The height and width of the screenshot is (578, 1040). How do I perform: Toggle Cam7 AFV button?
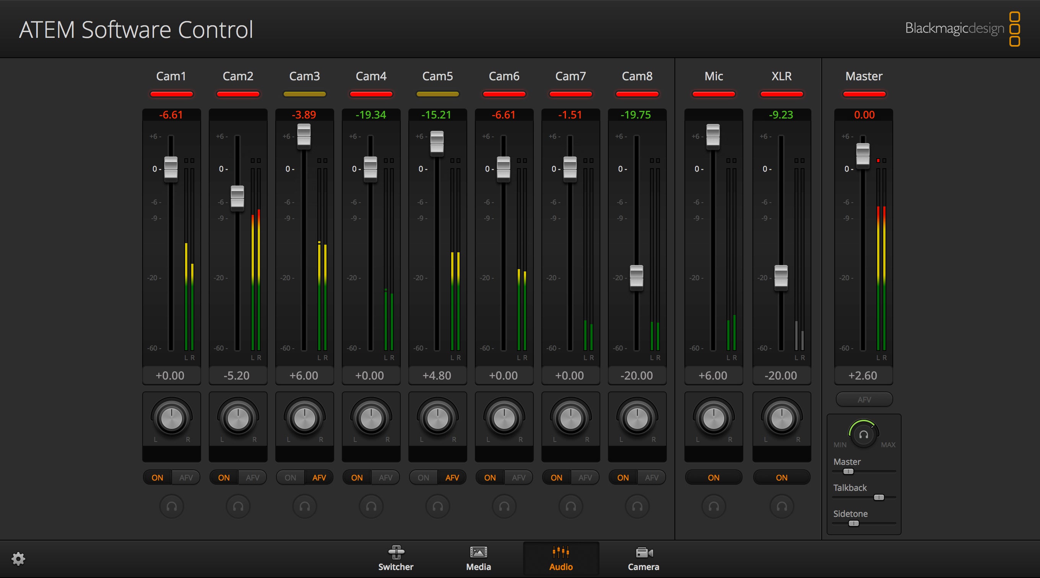tap(585, 477)
